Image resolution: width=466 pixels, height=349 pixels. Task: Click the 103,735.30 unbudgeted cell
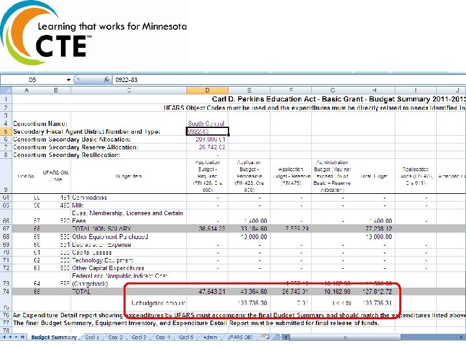coord(249,303)
